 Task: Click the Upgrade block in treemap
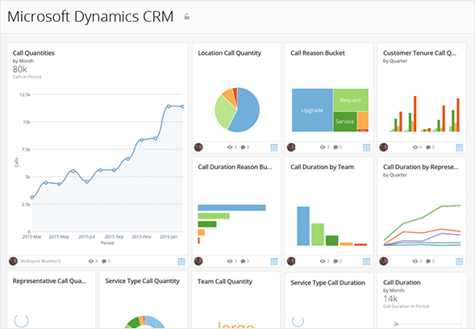[x=312, y=110]
